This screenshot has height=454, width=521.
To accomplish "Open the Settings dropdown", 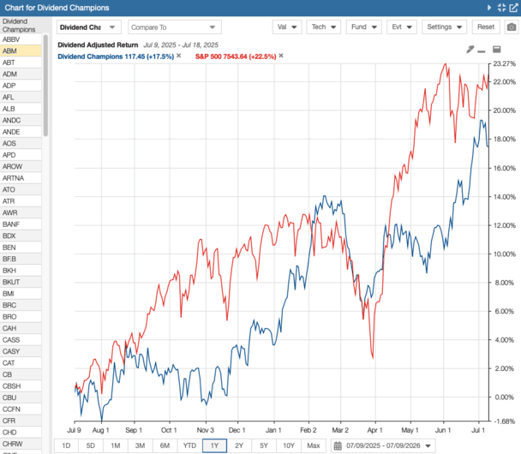I will 444,27.
